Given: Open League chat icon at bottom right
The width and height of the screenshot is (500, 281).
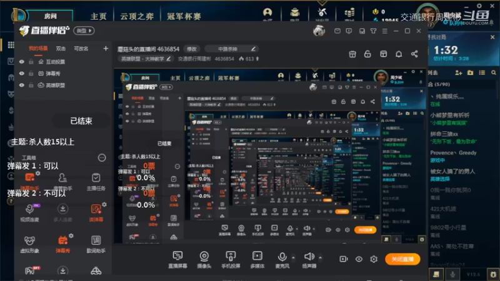Looking at the screenshot, I should (x=436, y=274).
